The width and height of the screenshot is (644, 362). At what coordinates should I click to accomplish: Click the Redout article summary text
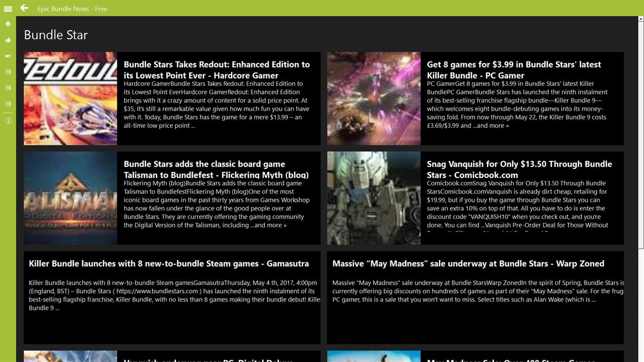pyautogui.click(x=216, y=105)
